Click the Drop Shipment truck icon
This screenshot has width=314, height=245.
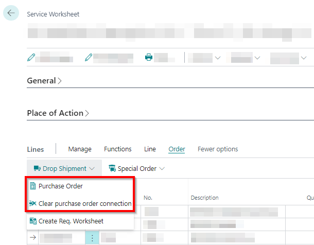pos(37,168)
